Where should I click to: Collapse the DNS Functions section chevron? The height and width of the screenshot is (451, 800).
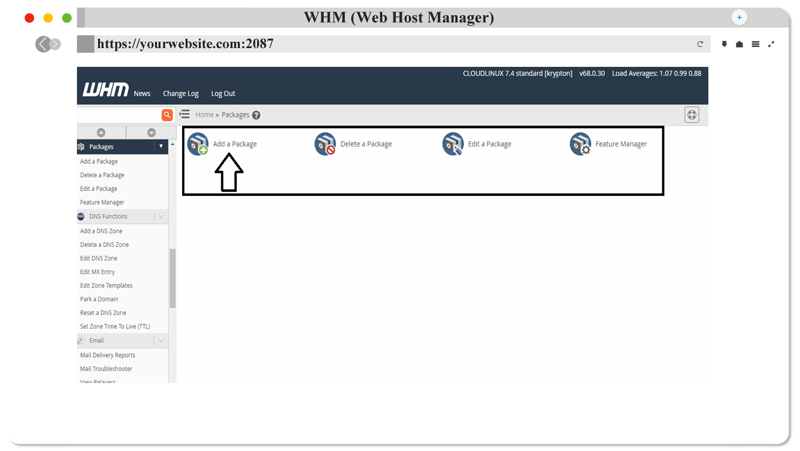pyautogui.click(x=161, y=216)
